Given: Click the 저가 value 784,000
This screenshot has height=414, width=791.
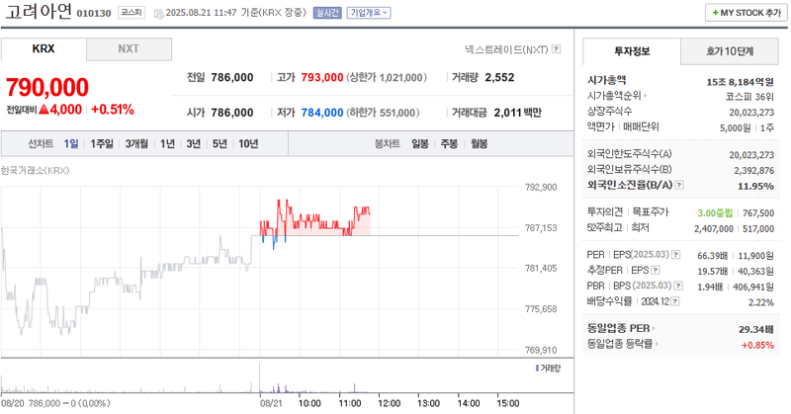Looking at the screenshot, I should pyautogui.click(x=322, y=113).
